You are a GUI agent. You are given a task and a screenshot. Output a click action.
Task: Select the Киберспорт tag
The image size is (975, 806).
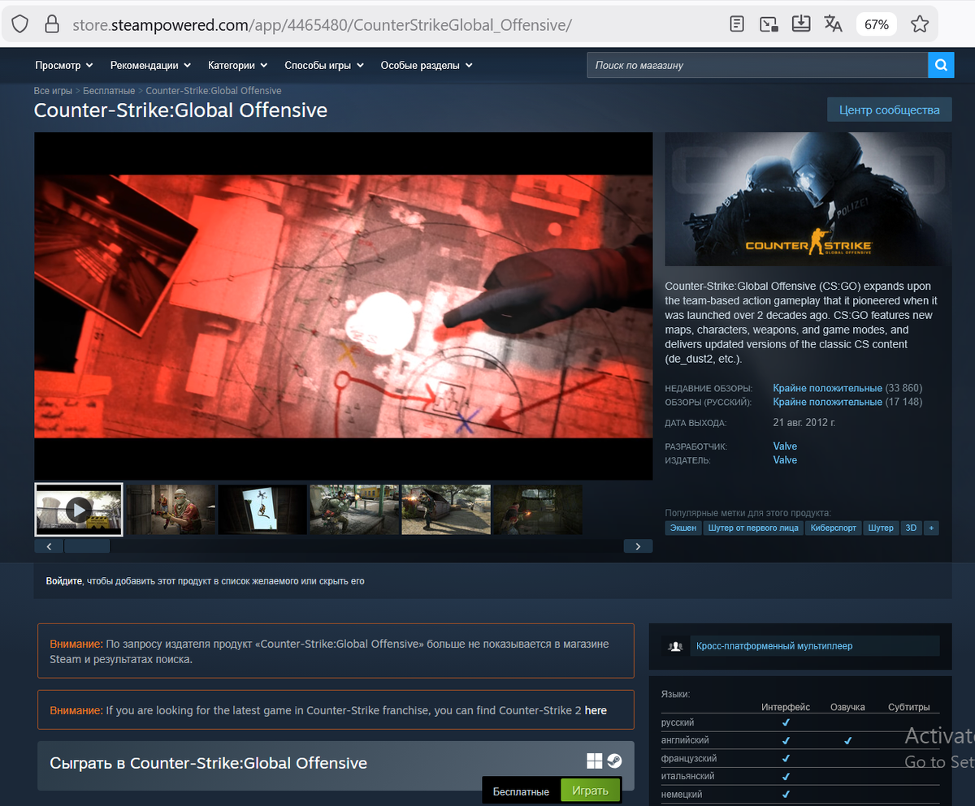(833, 528)
